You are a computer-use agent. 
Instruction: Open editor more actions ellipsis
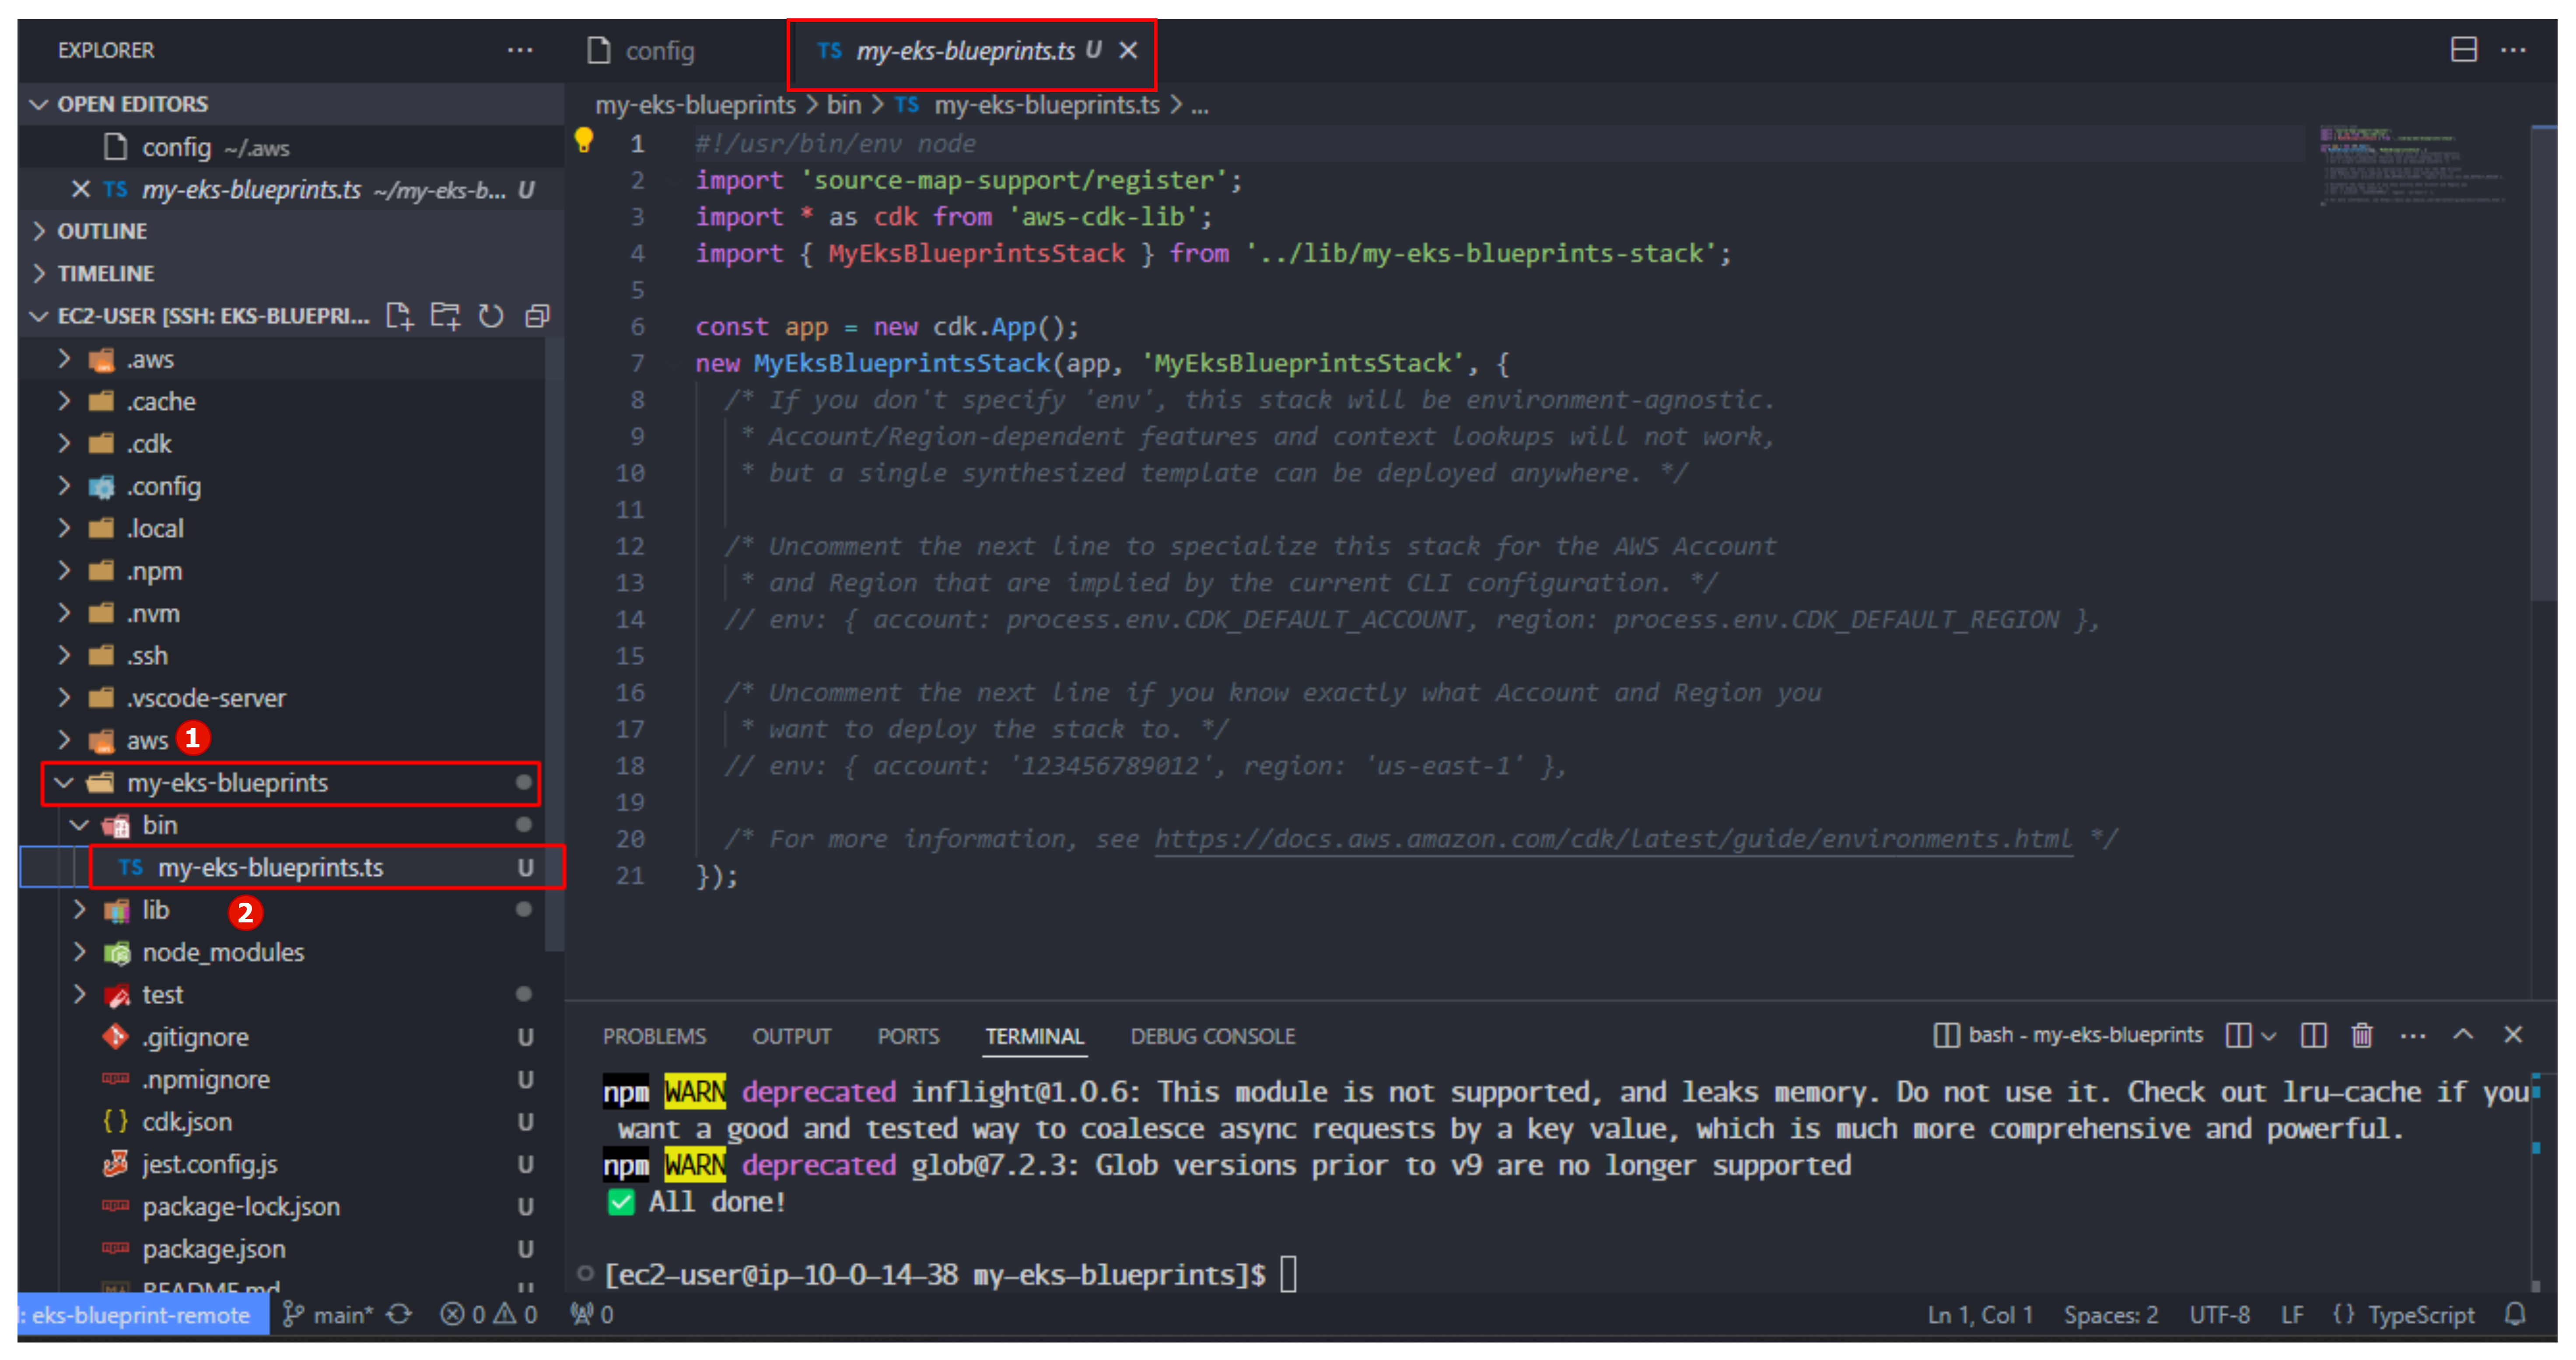point(2512,50)
